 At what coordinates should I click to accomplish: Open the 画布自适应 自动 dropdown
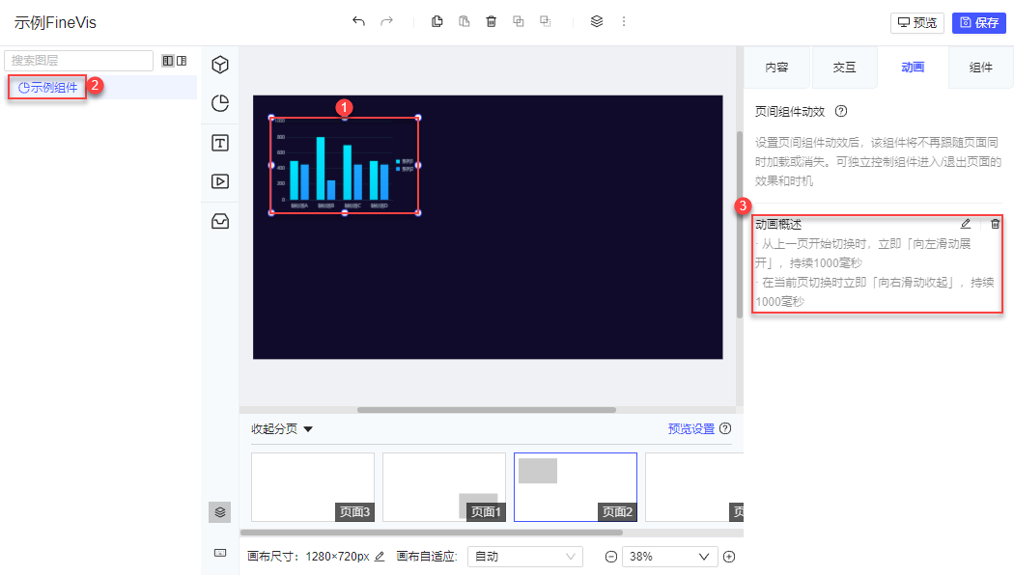pyautogui.click(x=525, y=557)
